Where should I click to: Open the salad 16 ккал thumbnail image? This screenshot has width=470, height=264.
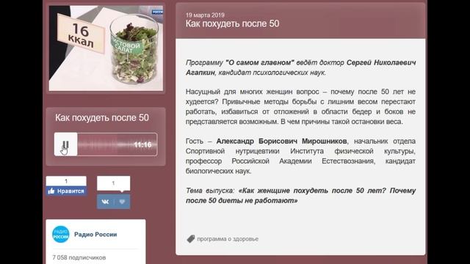point(106,48)
